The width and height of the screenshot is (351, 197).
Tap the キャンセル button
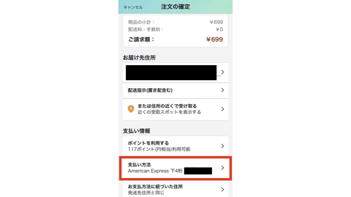pyautogui.click(x=133, y=7)
